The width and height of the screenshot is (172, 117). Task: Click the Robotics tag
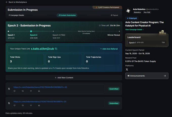tap(137, 12)
